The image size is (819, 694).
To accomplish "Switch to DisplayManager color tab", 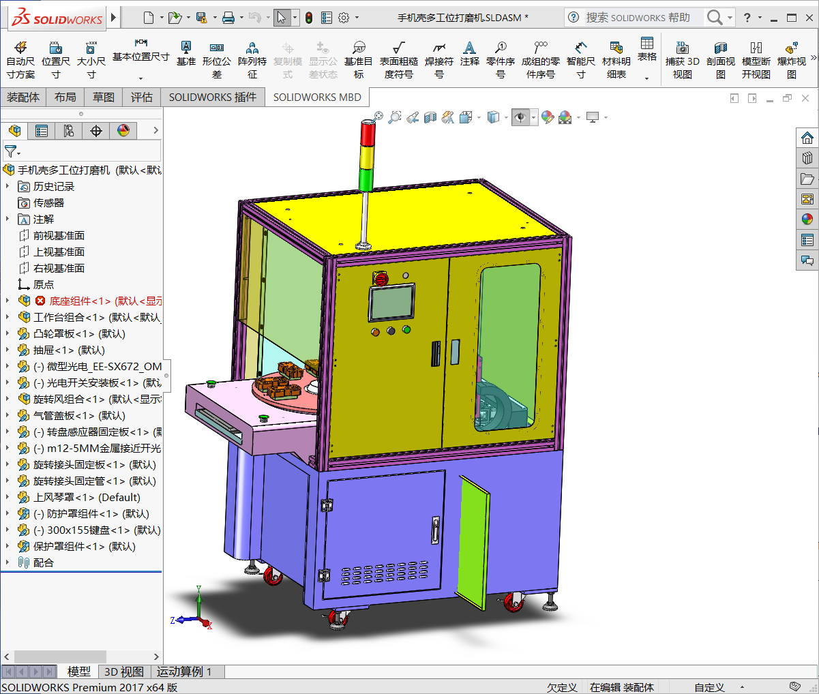I will tap(123, 130).
